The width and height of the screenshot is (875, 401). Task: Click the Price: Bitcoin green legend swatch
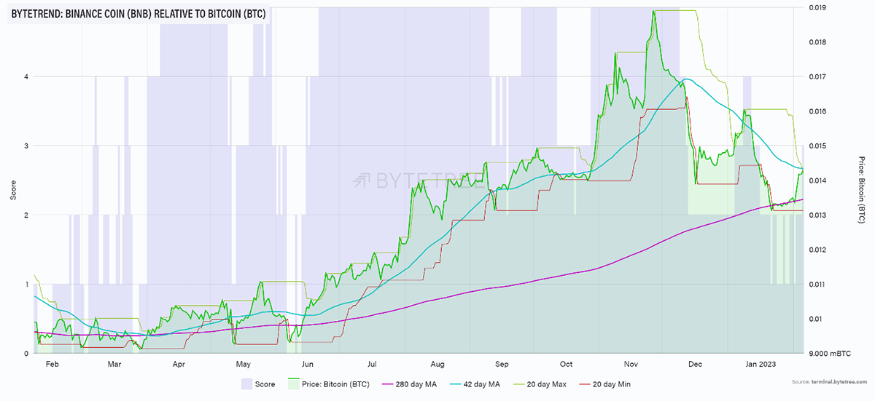[295, 384]
